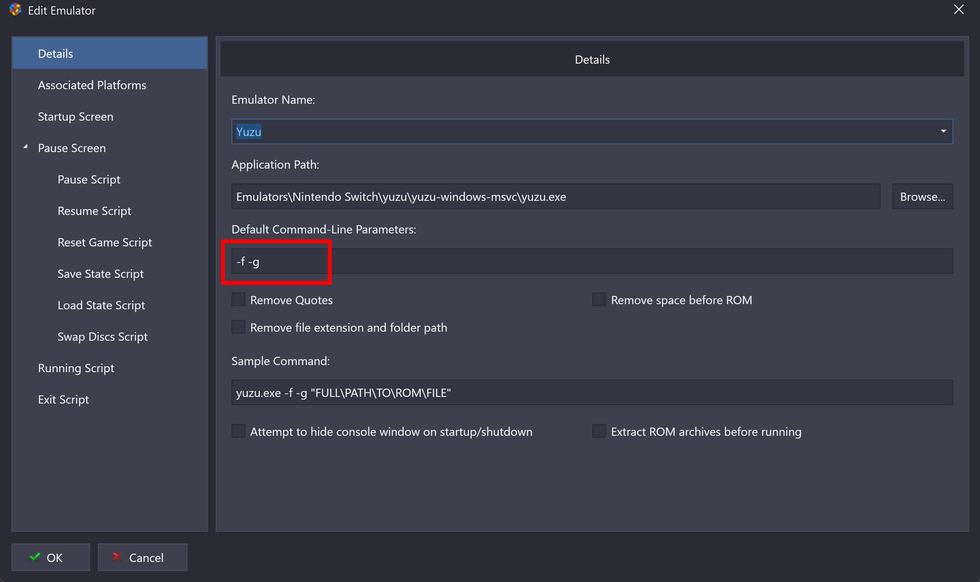Enable Attempt to hide console window checkbox

tap(238, 431)
